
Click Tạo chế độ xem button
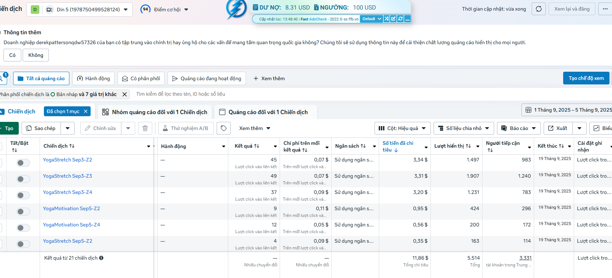tap(586, 78)
